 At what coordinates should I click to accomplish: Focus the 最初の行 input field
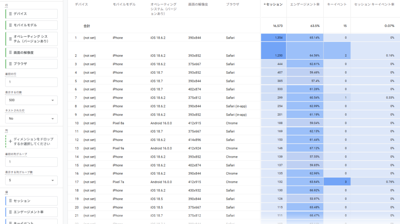[31, 82]
